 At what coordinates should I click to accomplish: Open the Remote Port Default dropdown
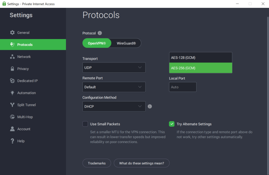pos(114,87)
